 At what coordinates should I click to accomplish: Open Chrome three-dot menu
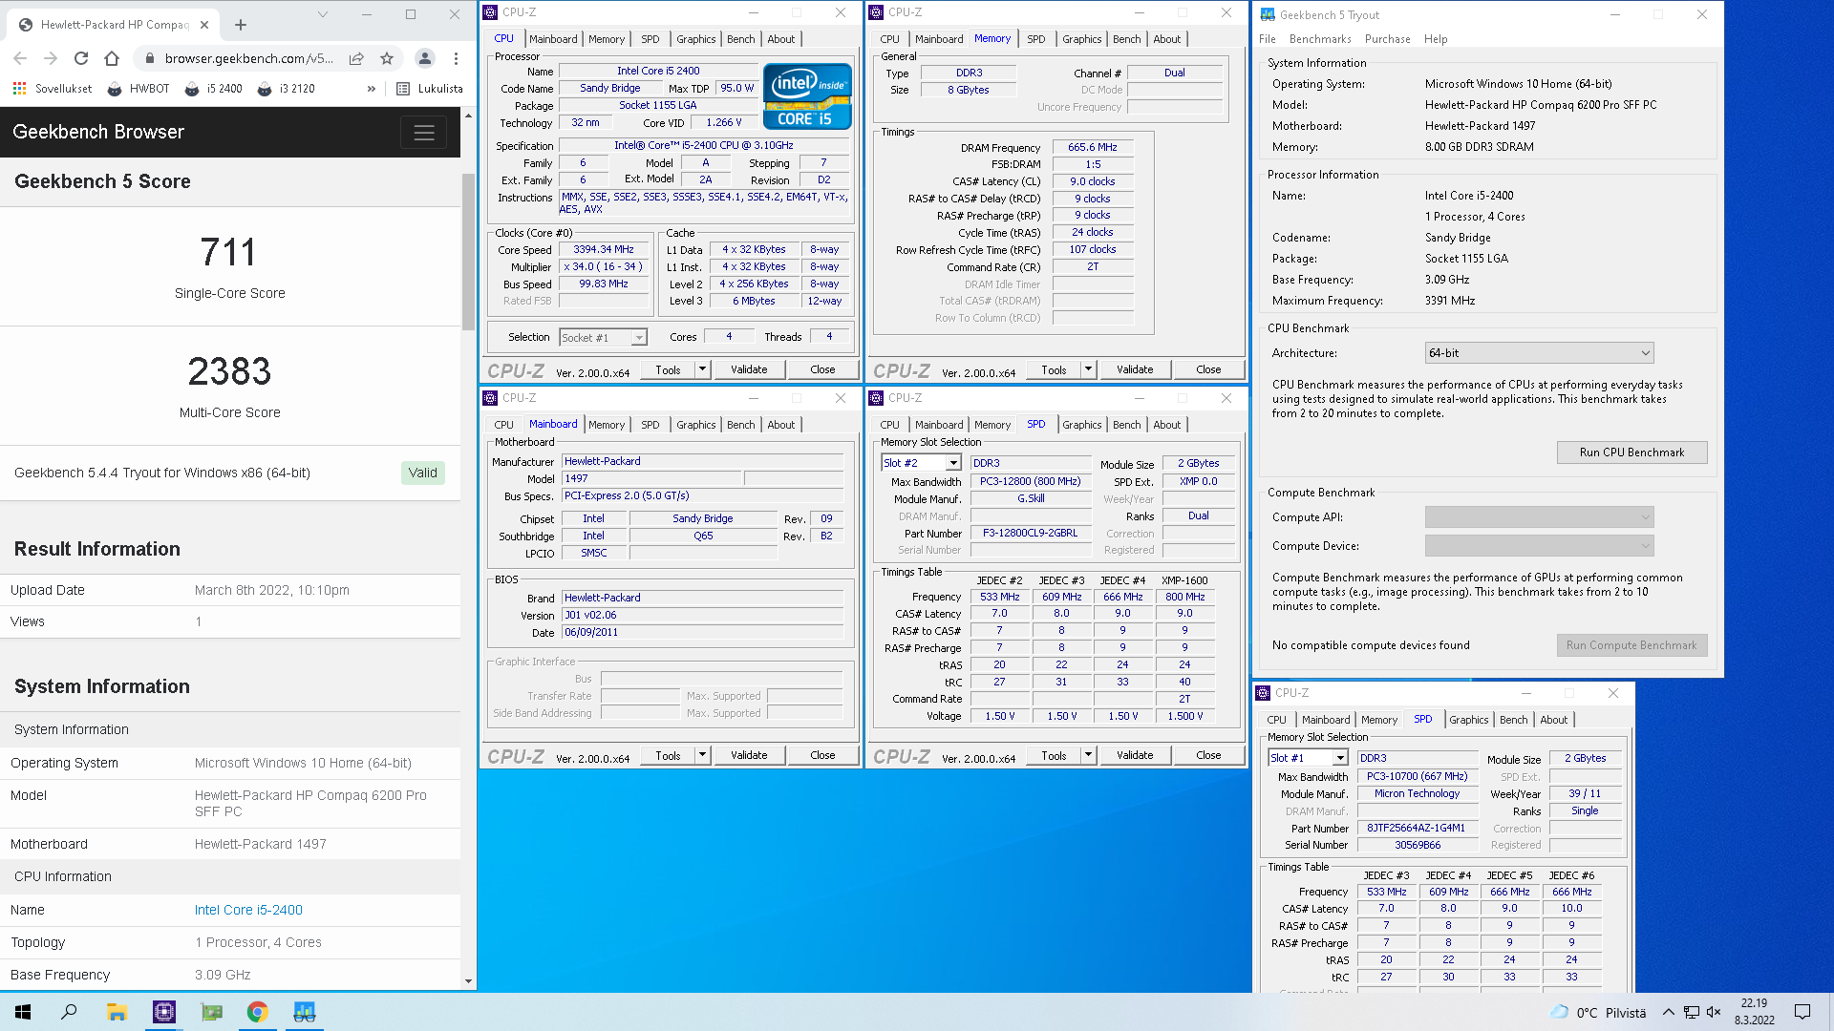(x=456, y=58)
